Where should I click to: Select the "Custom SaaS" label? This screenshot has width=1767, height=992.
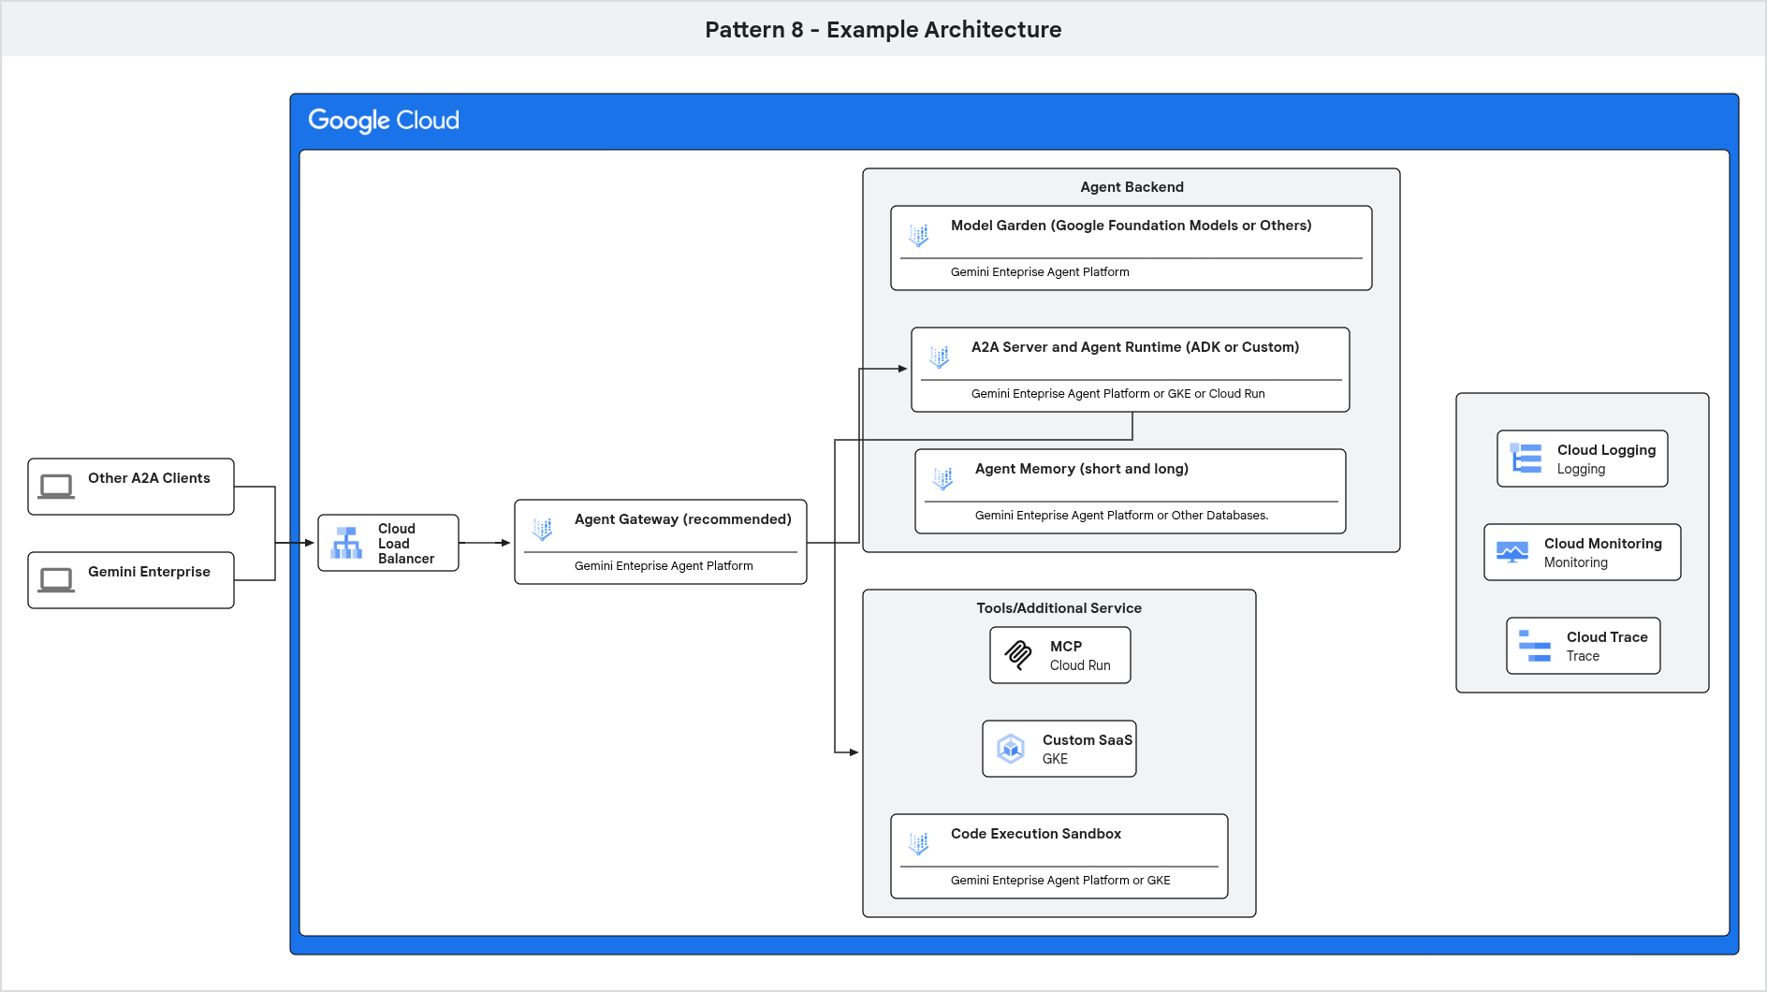click(1088, 740)
